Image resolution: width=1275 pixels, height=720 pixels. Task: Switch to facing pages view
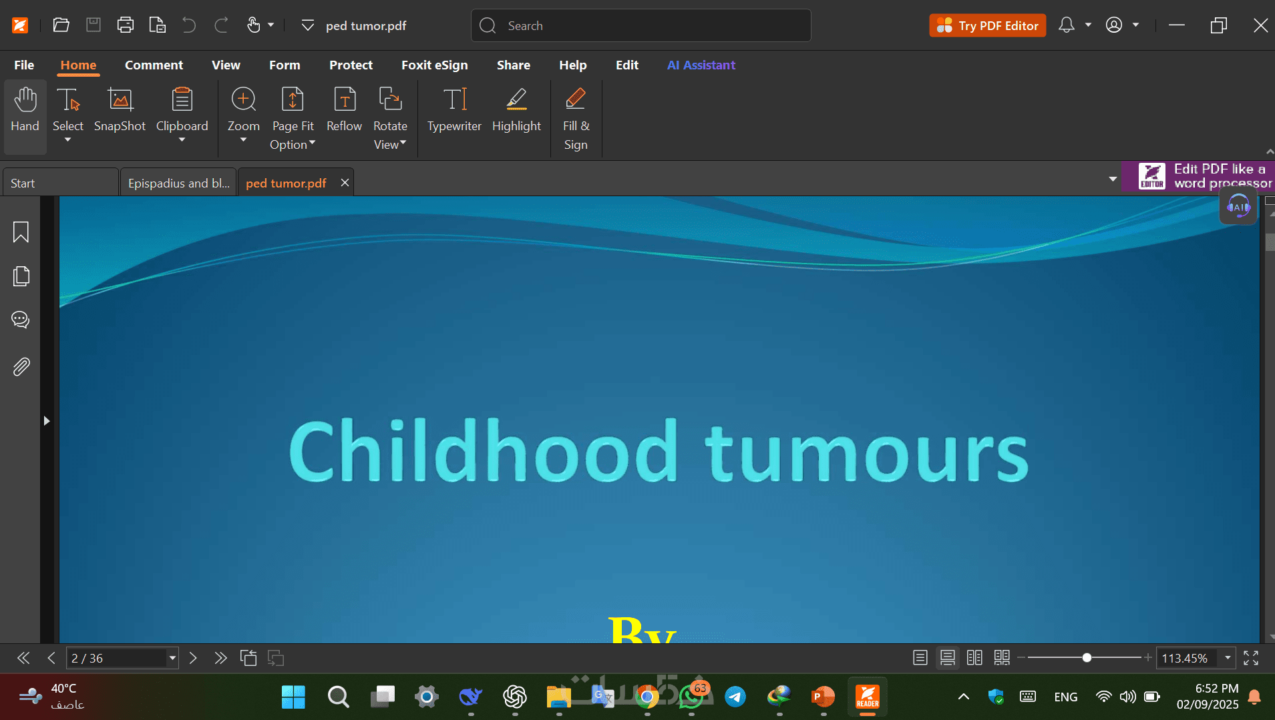tap(974, 658)
